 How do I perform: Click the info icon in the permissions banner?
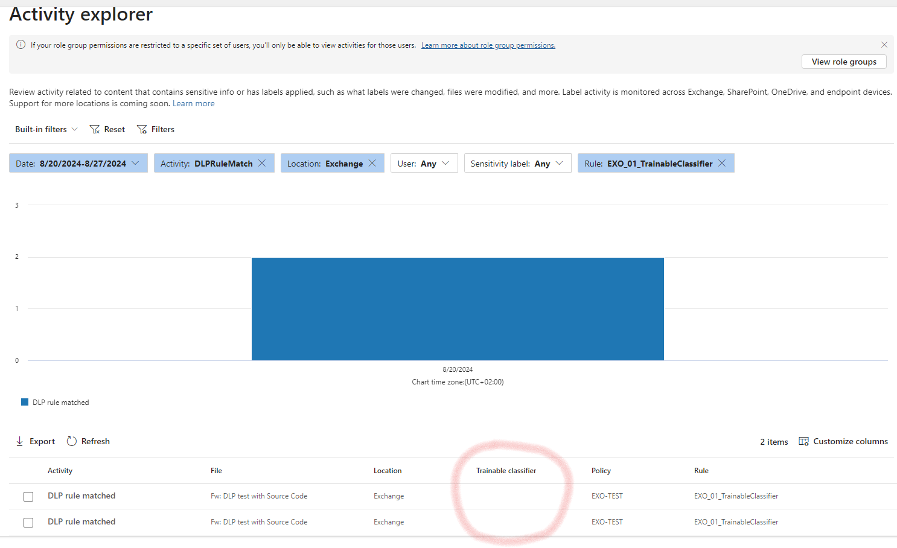pyautogui.click(x=21, y=45)
